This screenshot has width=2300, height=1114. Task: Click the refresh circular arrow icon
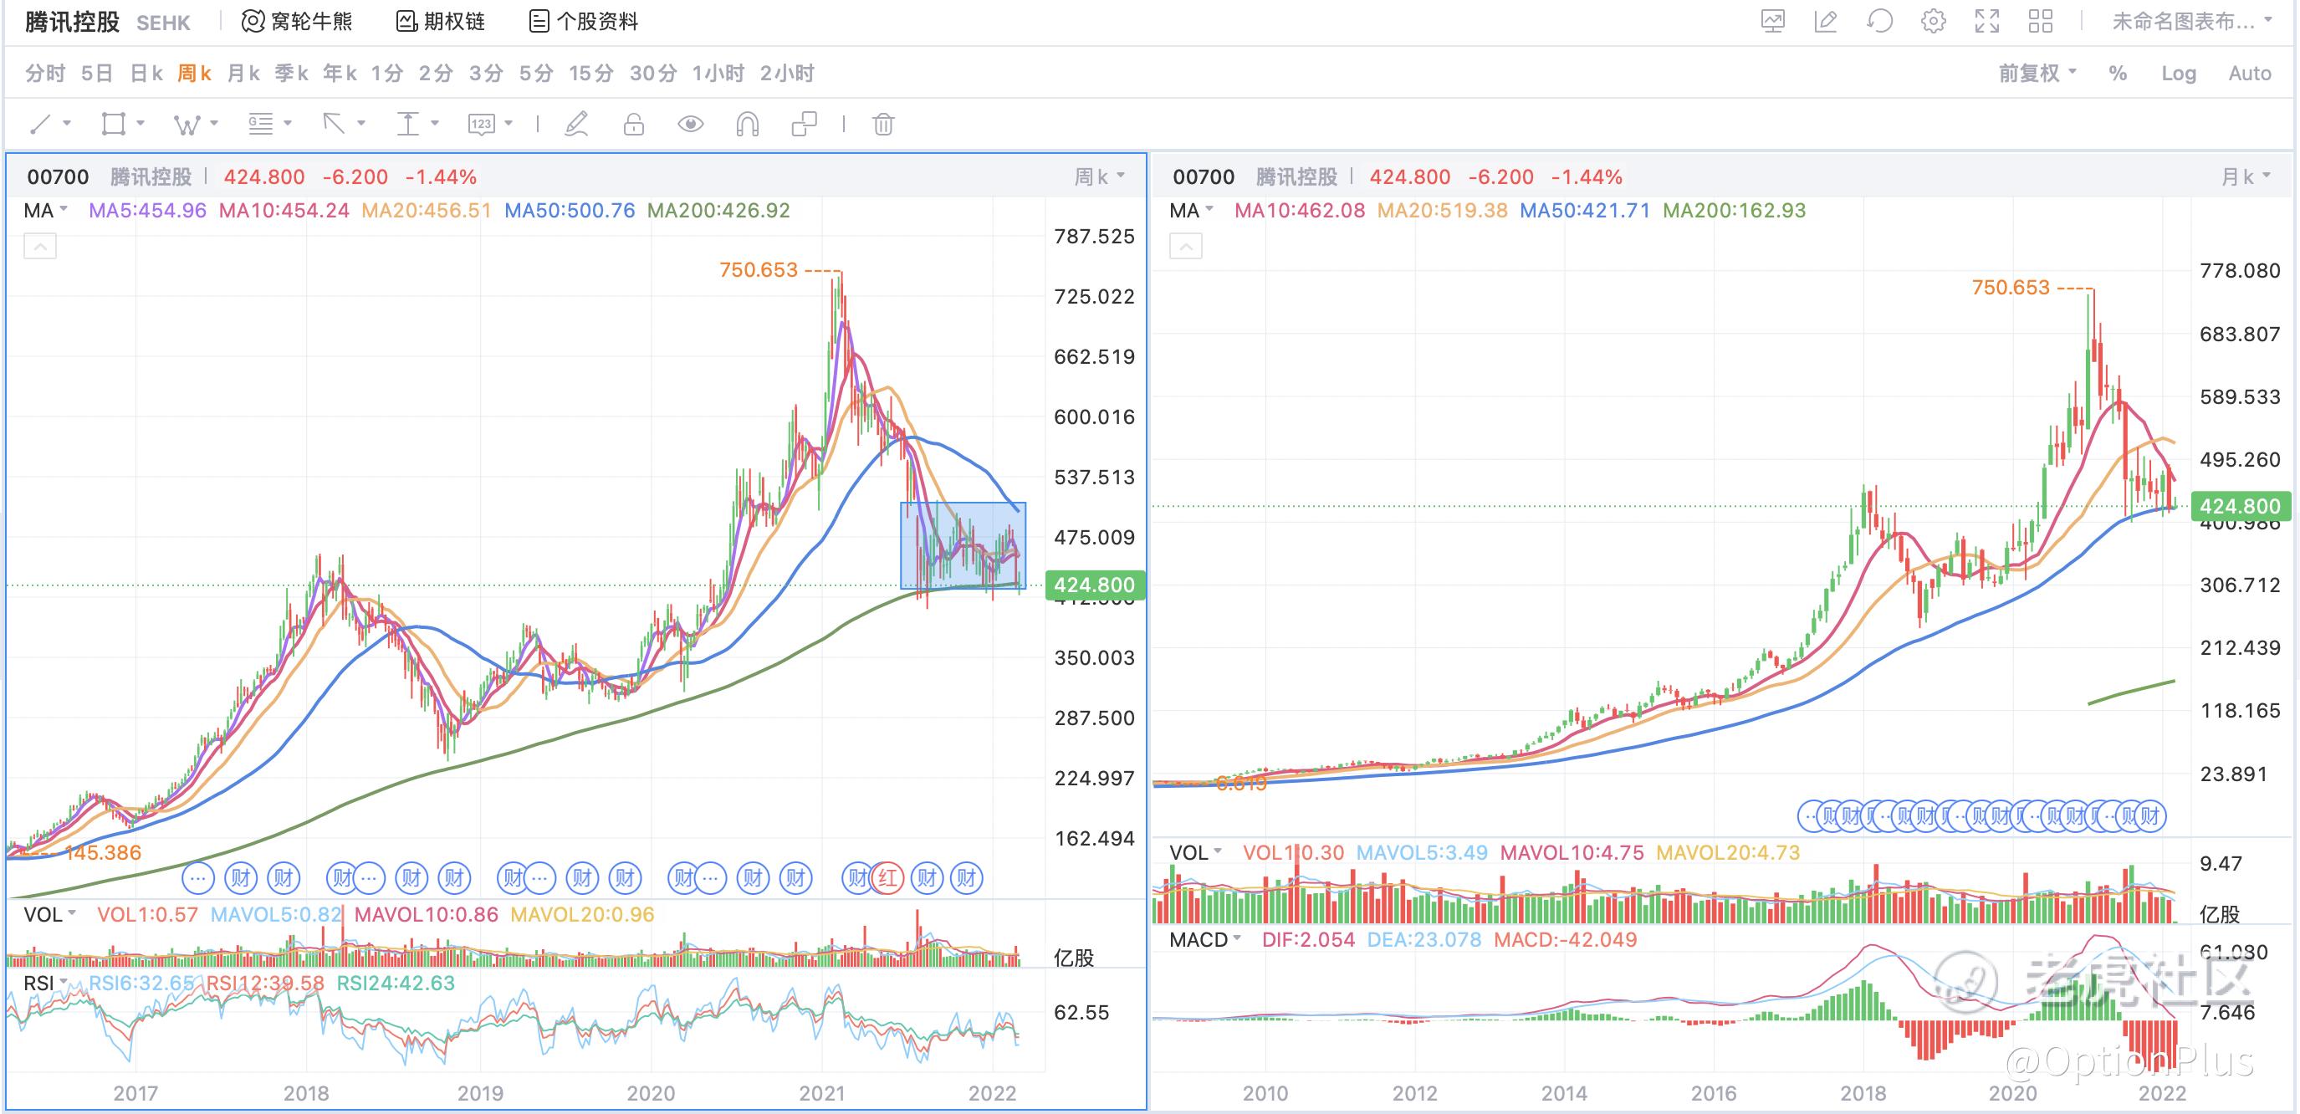[1879, 22]
